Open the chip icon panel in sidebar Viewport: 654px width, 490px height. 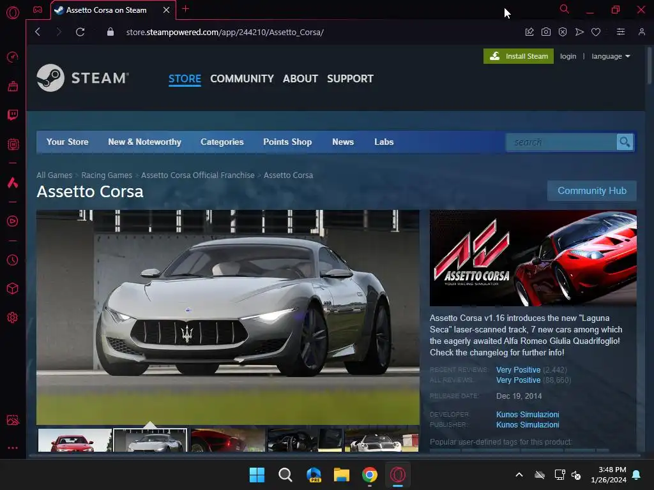coord(13,144)
